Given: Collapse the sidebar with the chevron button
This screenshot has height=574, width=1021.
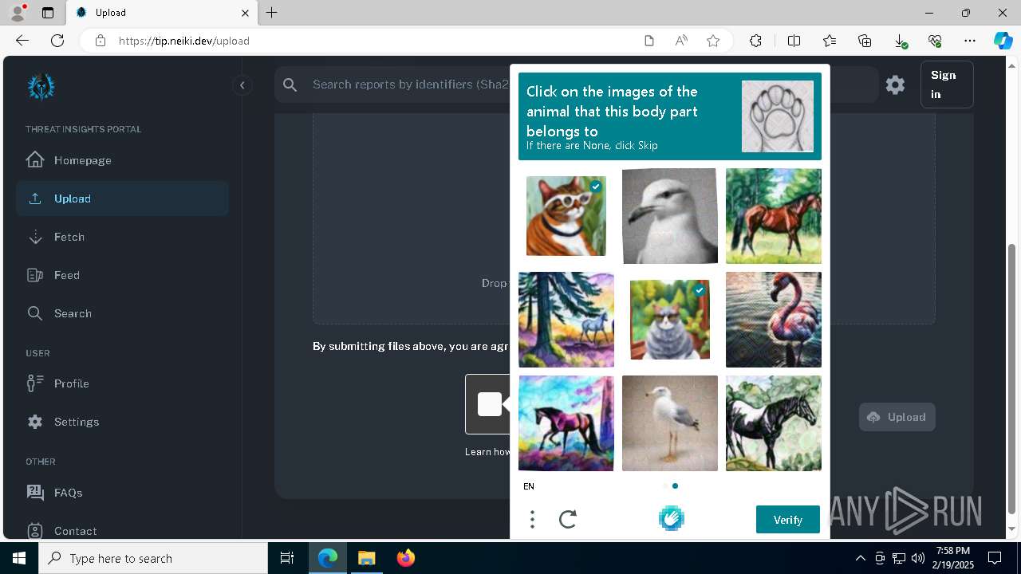Looking at the screenshot, I should pos(242,85).
